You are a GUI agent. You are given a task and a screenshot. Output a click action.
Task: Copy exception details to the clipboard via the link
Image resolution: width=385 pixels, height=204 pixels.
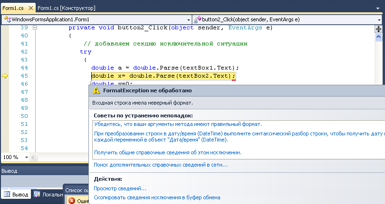click(x=156, y=197)
